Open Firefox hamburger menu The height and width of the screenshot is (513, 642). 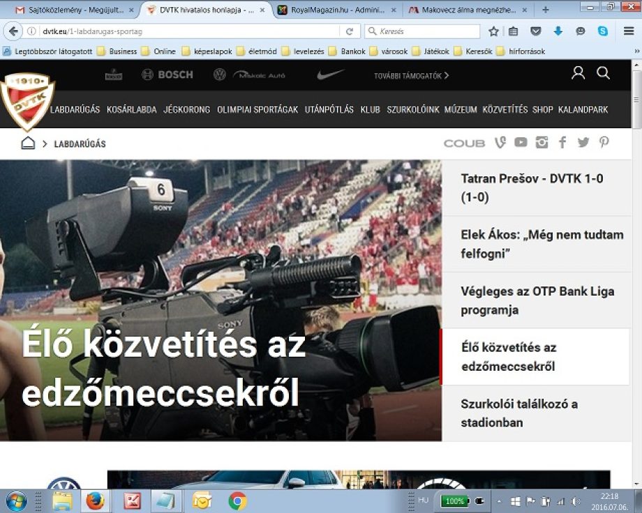tap(629, 31)
